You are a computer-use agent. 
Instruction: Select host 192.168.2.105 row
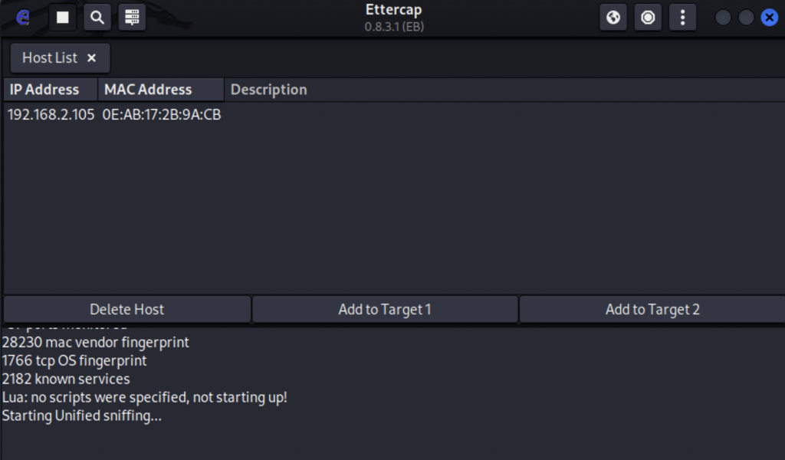(394, 115)
